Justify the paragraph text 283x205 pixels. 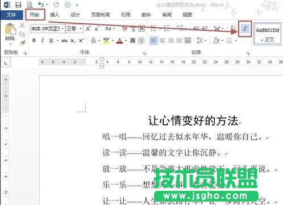pos(179,40)
